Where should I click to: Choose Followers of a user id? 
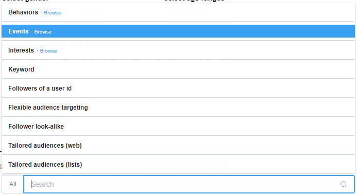click(x=178, y=88)
